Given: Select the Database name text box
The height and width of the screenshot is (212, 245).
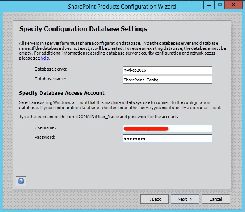Looking at the screenshot, I should (167, 80).
